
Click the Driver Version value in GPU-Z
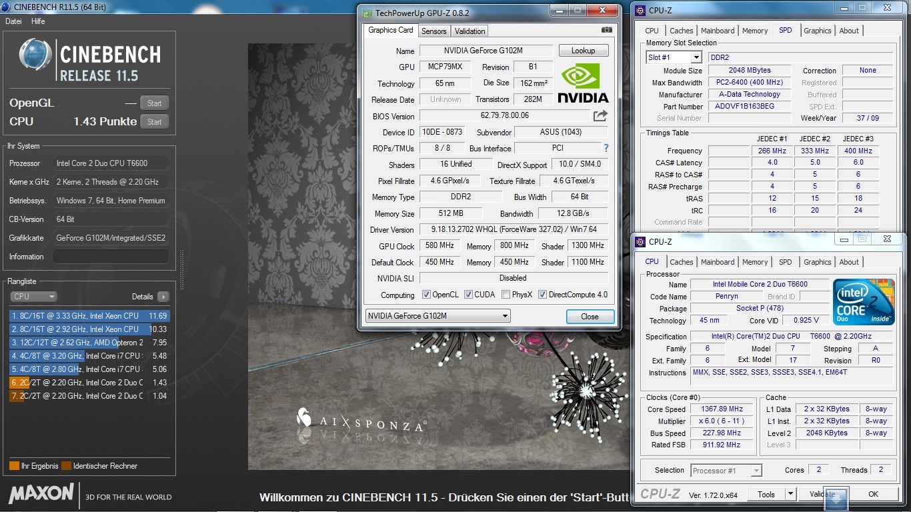[x=514, y=229]
